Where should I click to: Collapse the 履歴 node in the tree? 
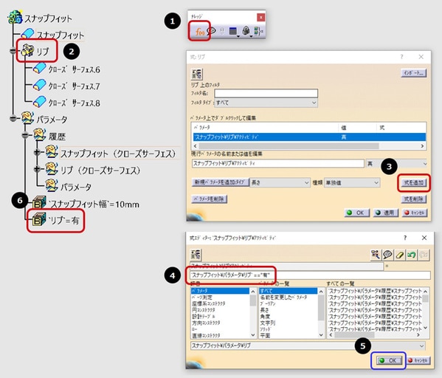pyautogui.click(x=25, y=135)
